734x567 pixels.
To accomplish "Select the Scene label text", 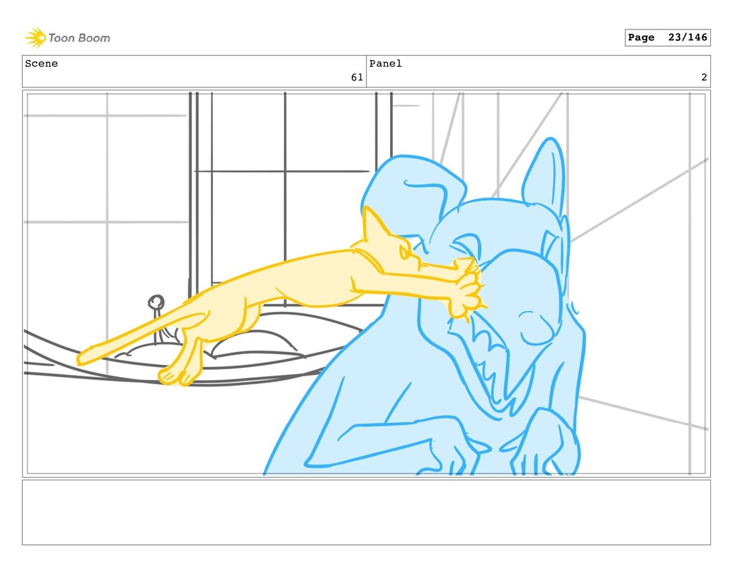I will 41,64.
